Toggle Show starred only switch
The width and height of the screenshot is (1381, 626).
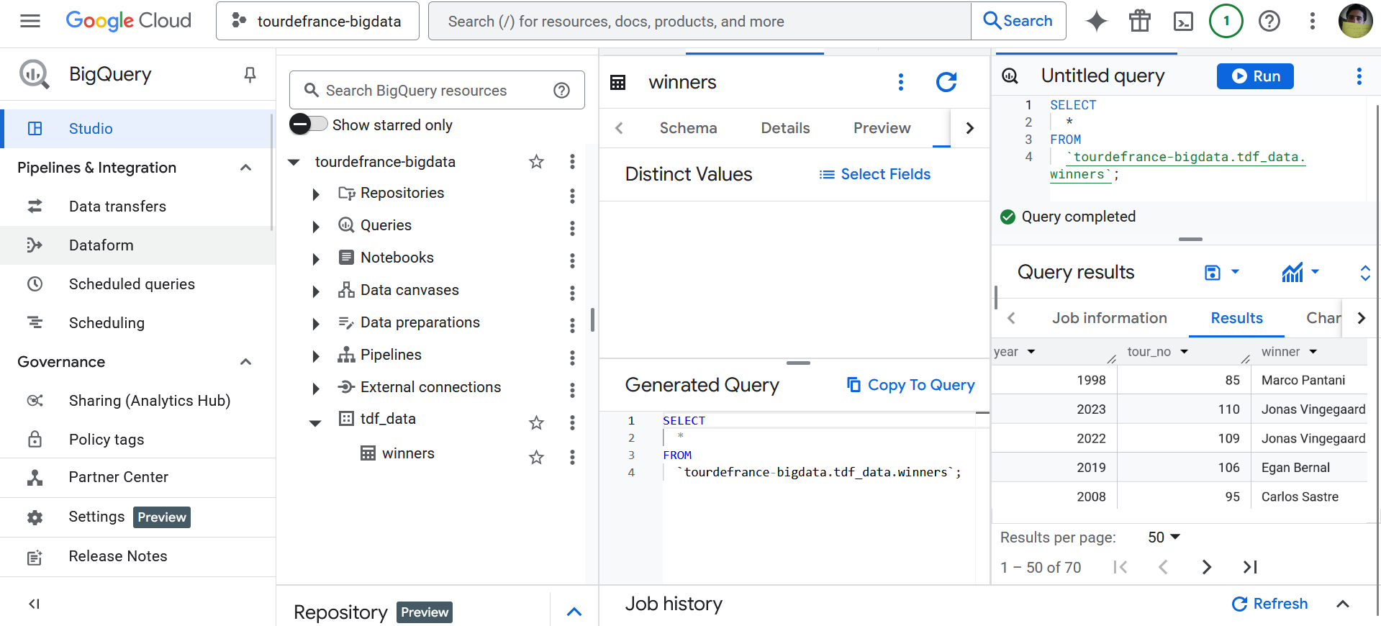[x=309, y=124]
